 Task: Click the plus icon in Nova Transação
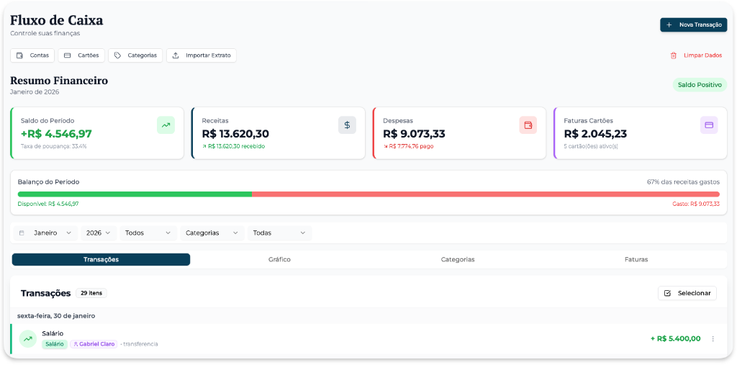click(669, 25)
